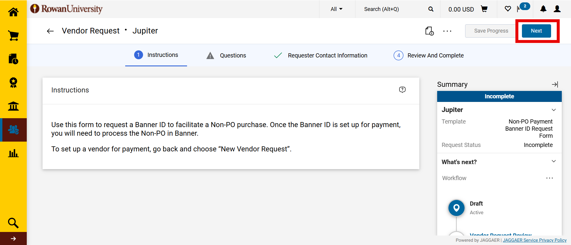
Task: Click the magnifier icon in the sidebar
Action: (x=13, y=223)
